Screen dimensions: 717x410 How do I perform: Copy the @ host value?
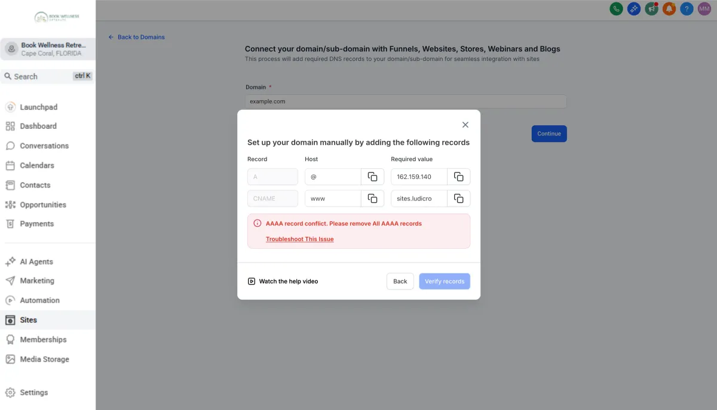coord(372,177)
